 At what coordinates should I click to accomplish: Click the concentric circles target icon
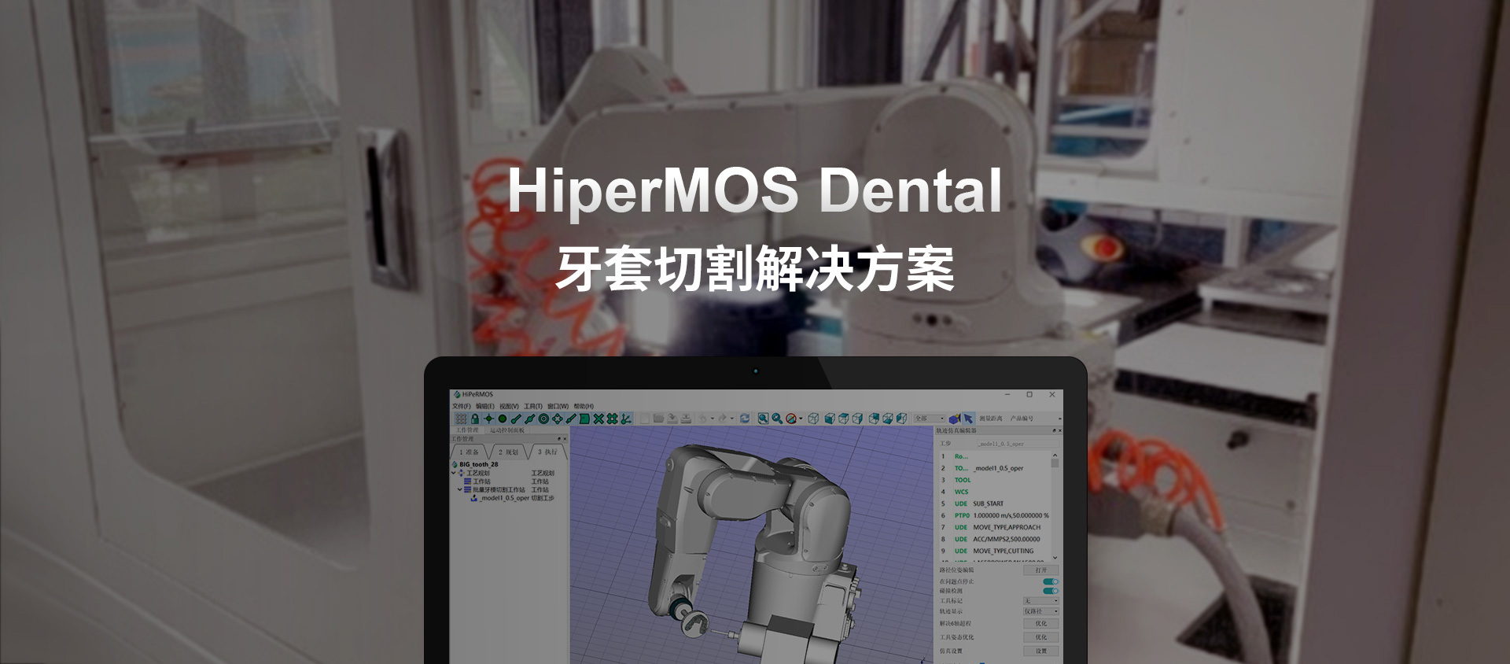coord(543,419)
